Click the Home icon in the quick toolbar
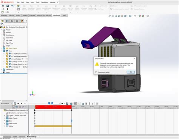Viewport: 179px width, 139px height. click(x=3, y=6)
